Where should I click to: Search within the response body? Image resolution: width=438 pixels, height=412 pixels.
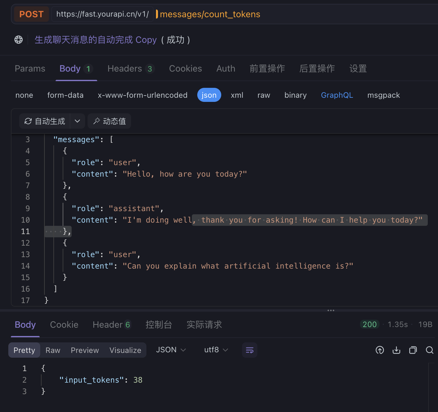(x=430, y=350)
